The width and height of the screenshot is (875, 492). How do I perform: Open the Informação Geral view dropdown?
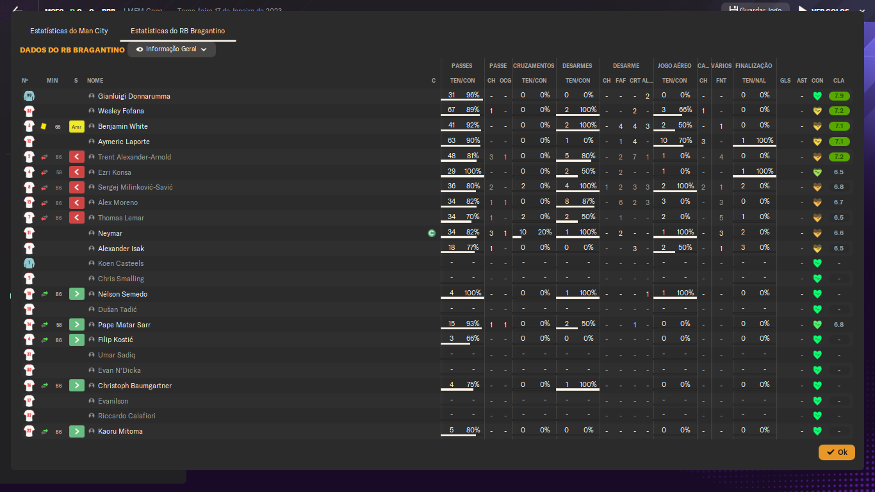pyautogui.click(x=172, y=49)
